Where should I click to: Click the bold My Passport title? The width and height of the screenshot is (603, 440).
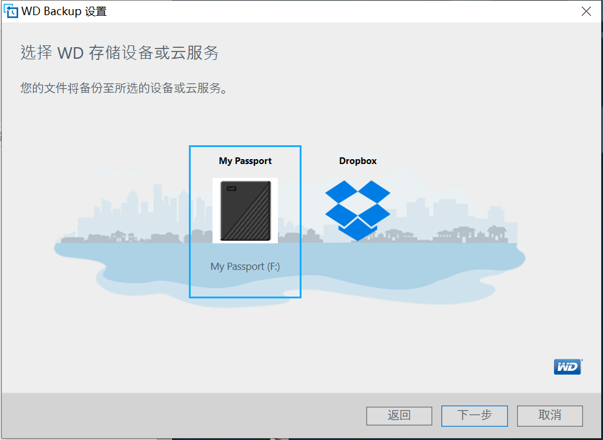(x=245, y=160)
